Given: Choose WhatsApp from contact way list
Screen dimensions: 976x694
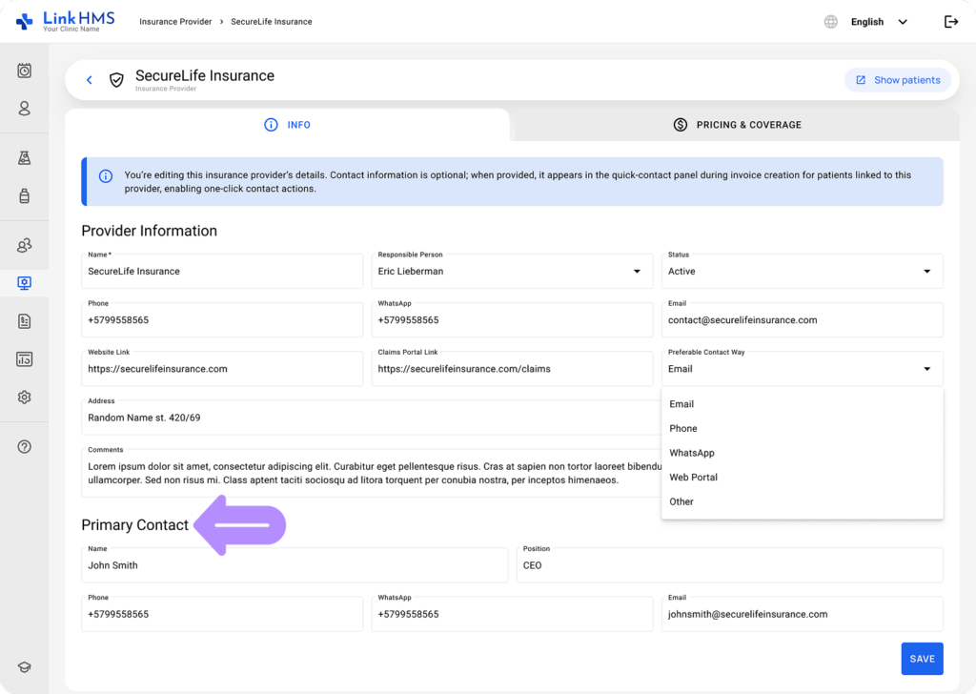Looking at the screenshot, I should (x=802, y=453).
